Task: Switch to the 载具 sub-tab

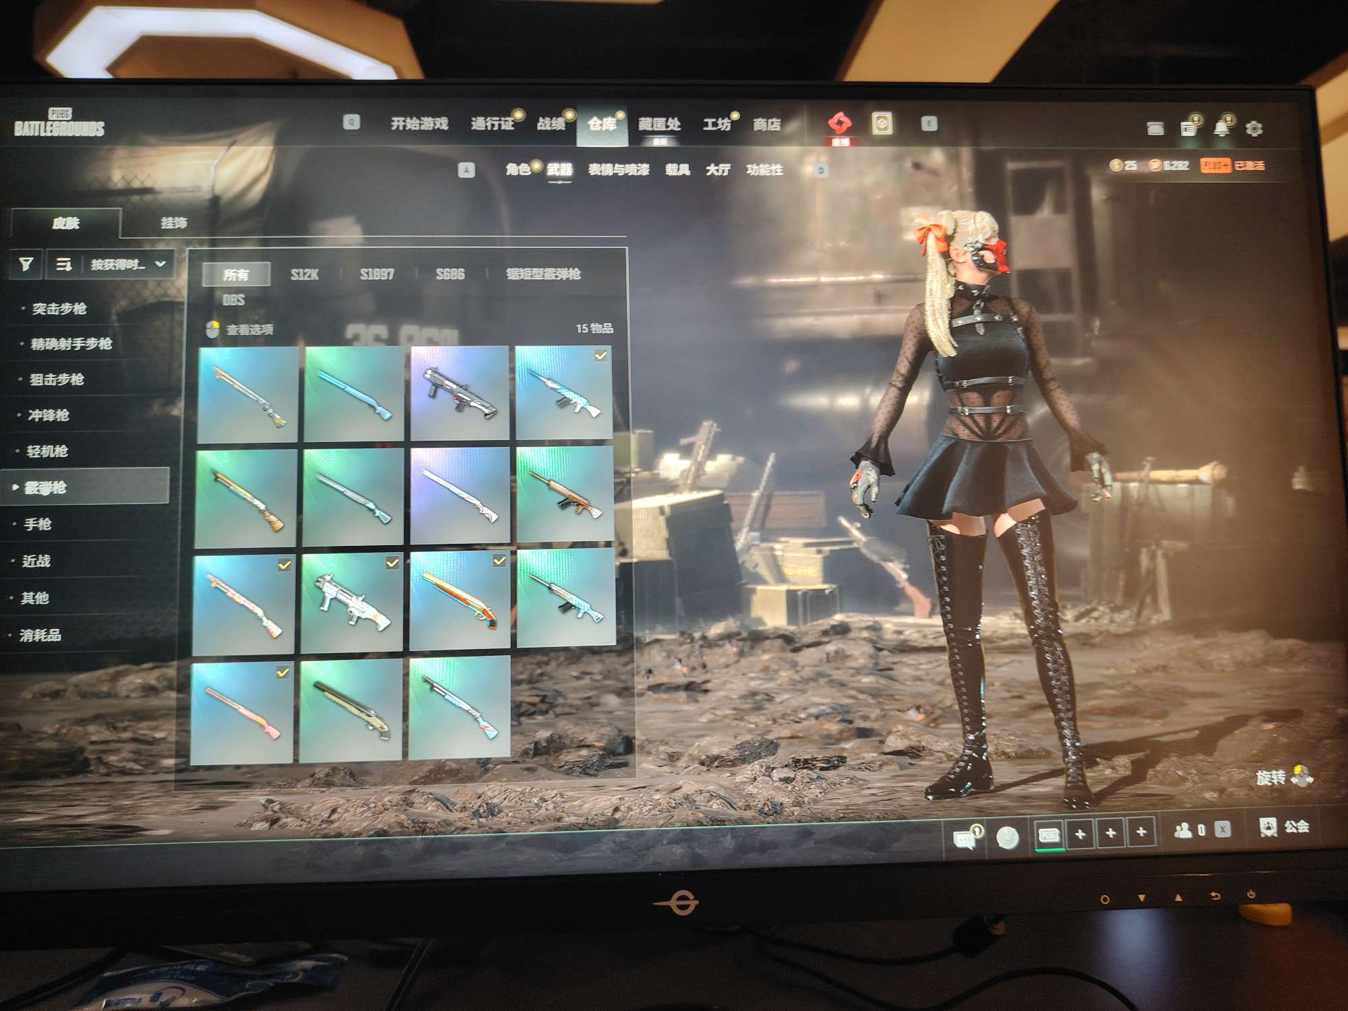Action: [677, 170]
